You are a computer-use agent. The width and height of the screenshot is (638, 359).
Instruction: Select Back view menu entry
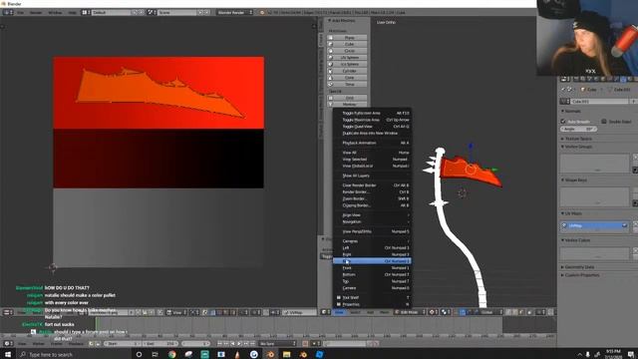coord(372,261)
